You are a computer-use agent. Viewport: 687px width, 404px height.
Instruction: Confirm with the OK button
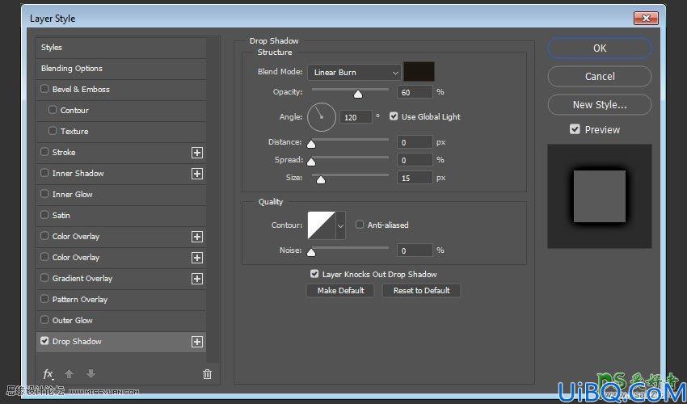point(600,48)
